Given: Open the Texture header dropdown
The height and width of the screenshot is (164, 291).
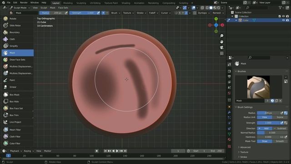Looking at the screenshot, I should click(128, 13).
